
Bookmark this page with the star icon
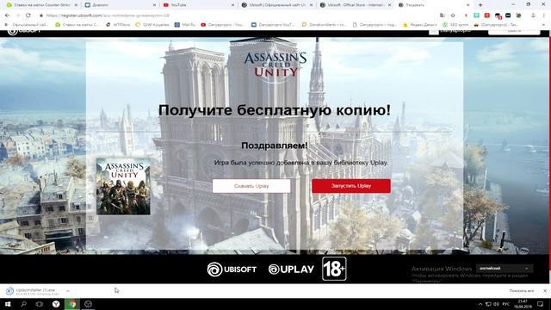[453, 15]
